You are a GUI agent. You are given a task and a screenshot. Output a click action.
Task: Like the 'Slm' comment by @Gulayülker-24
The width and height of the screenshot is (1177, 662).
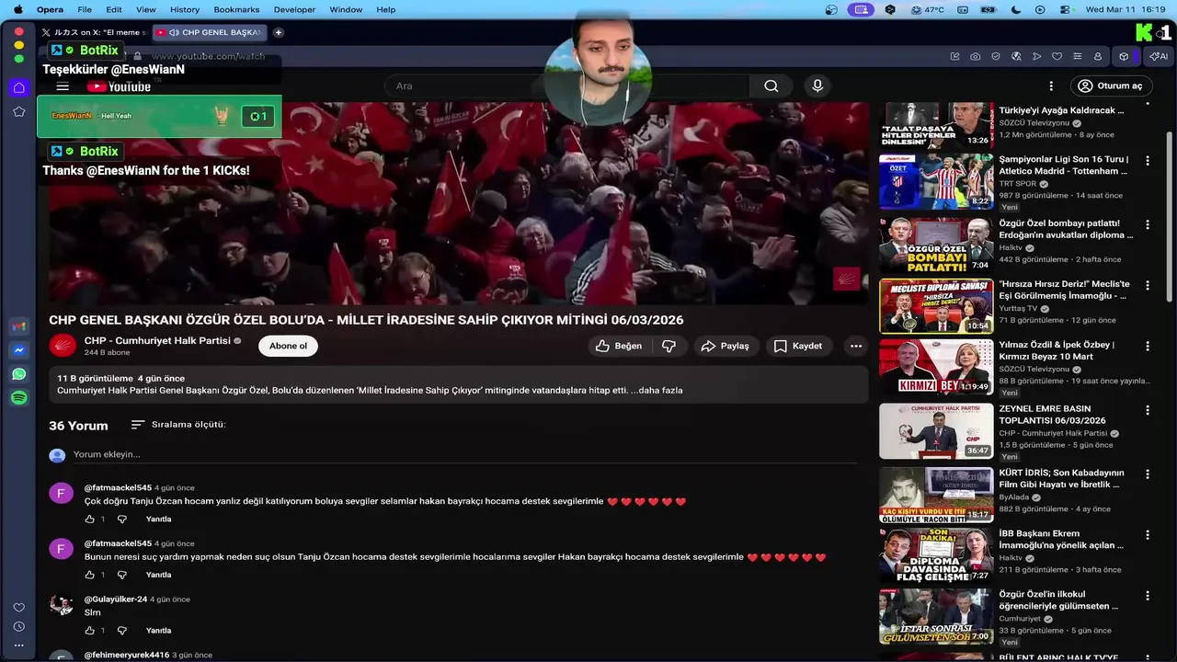click(x=90, y=631)
